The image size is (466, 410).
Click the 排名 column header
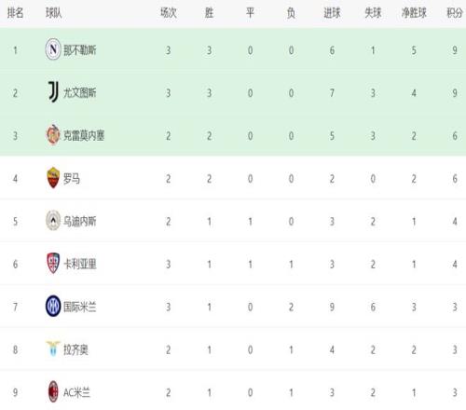[15, 13]
